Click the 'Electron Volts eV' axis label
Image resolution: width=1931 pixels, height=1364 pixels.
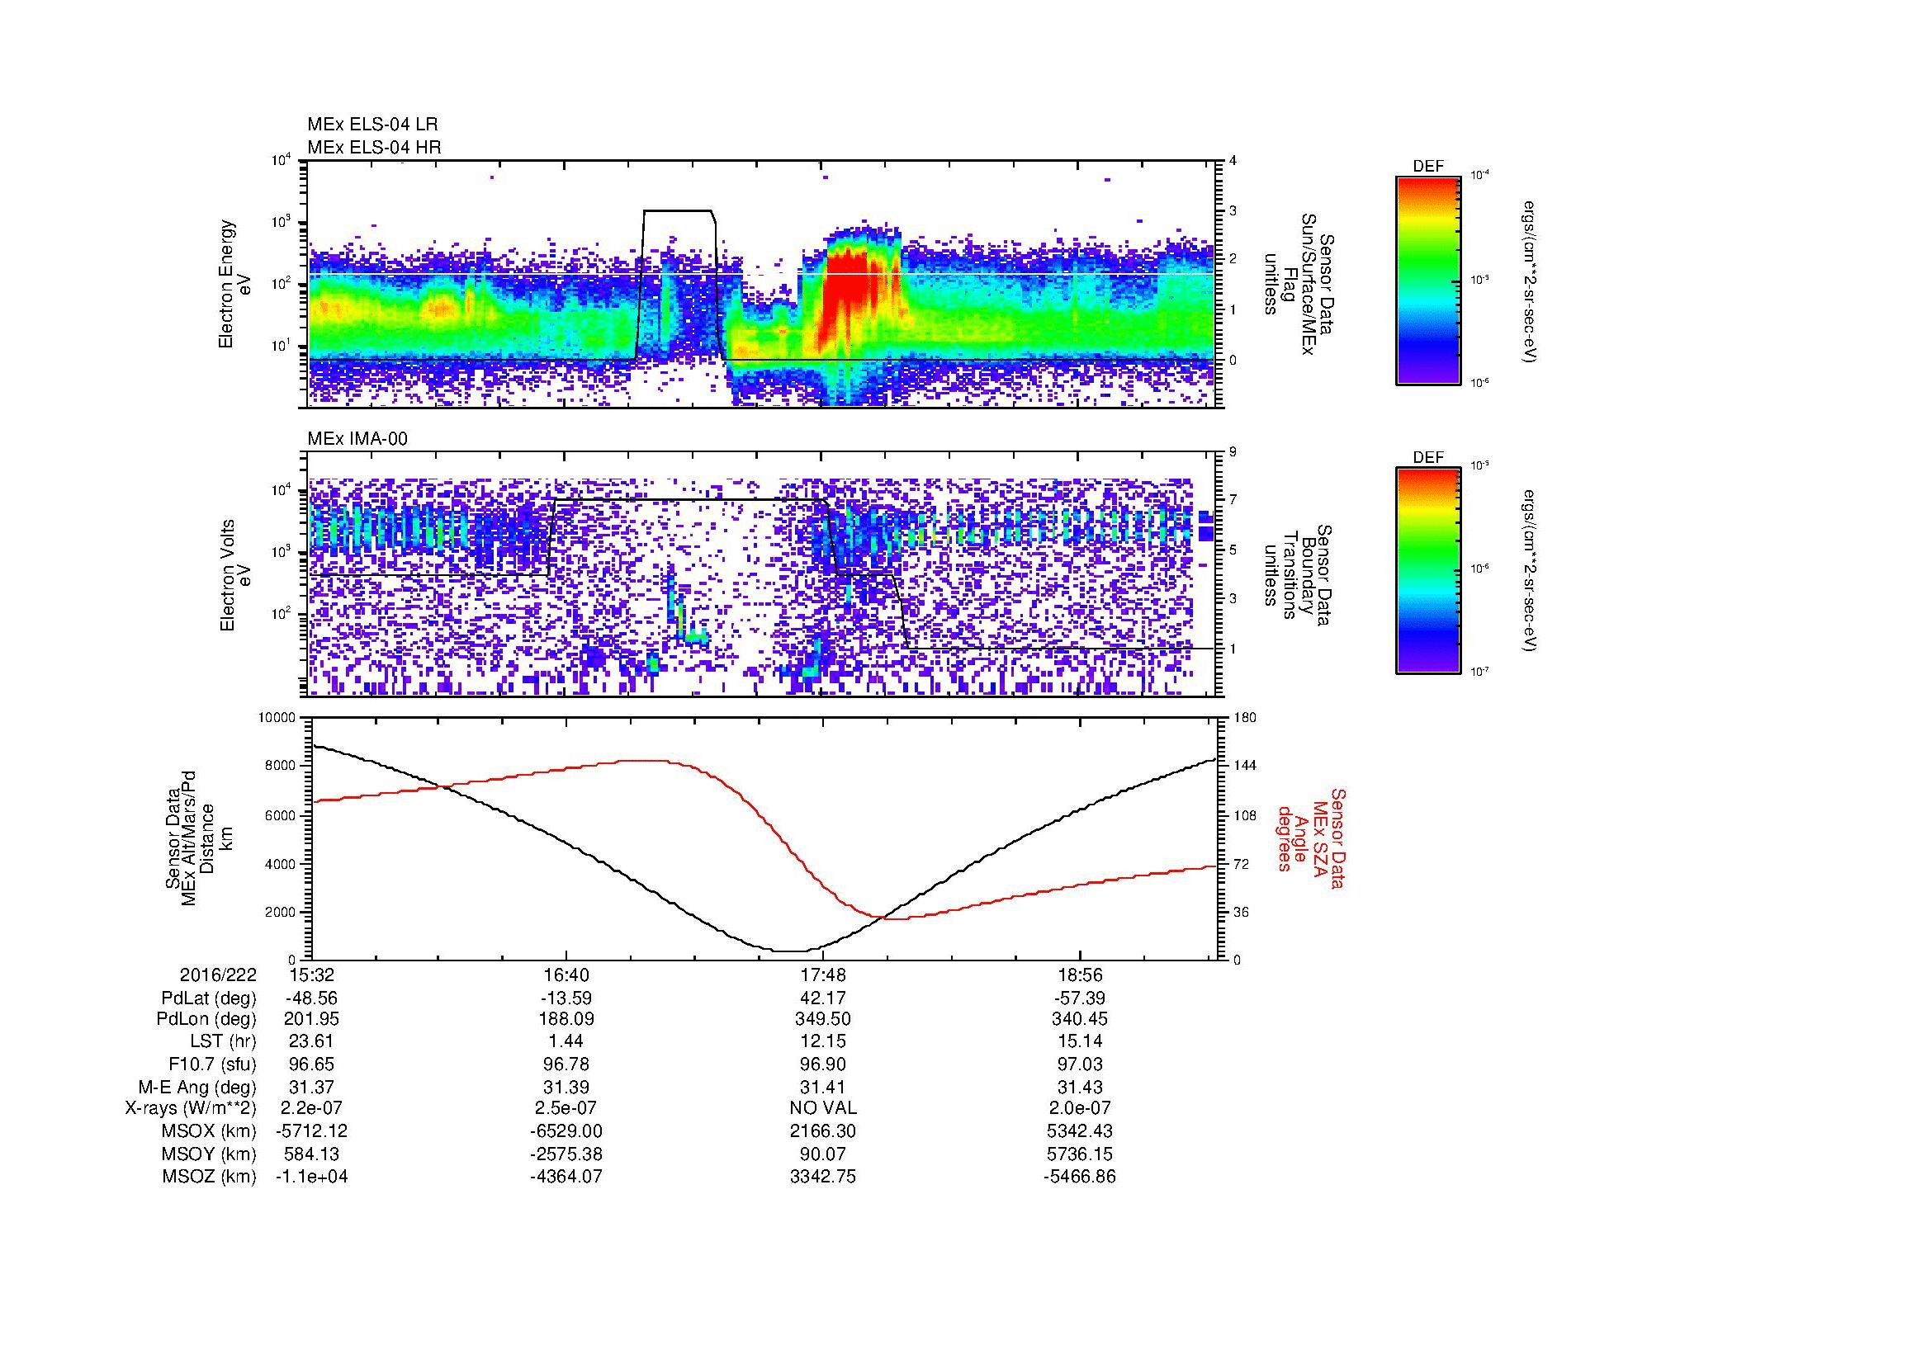234,575
